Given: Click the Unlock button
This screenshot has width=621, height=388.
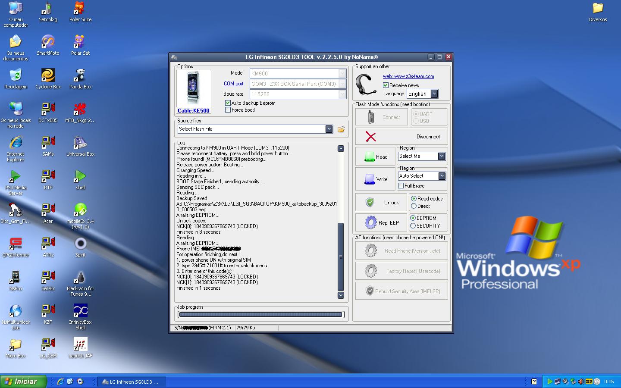Looking at the screenshot, I should [x=381, y=202].
